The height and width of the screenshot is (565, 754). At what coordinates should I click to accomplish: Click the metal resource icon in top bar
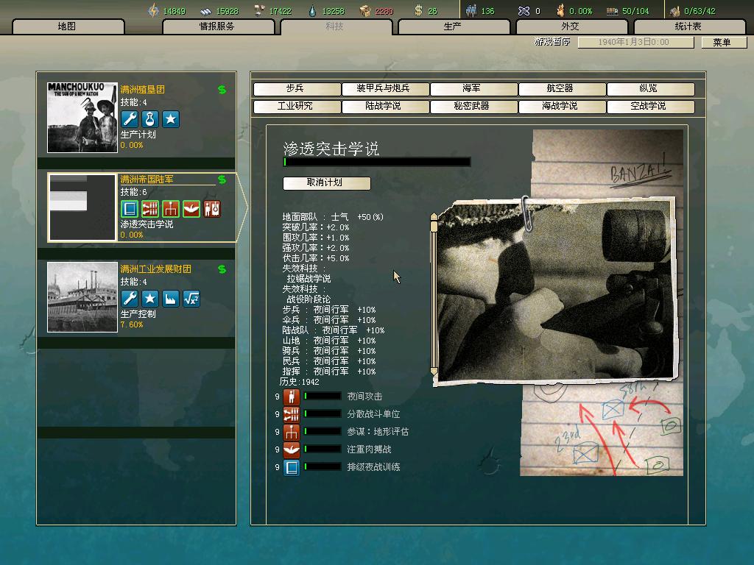click(206, 10)
